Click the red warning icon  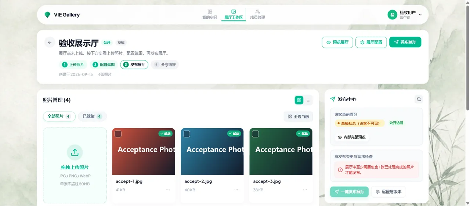pos(340,170)
